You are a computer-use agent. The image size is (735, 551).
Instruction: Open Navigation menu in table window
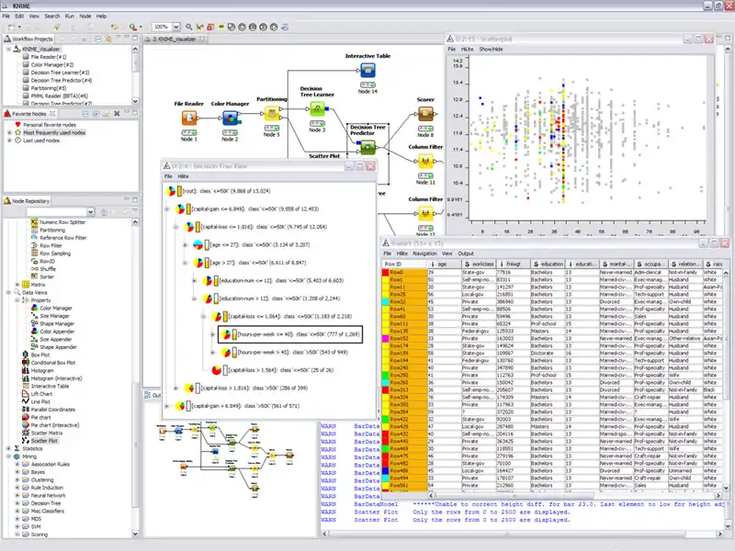pos(424,253)
